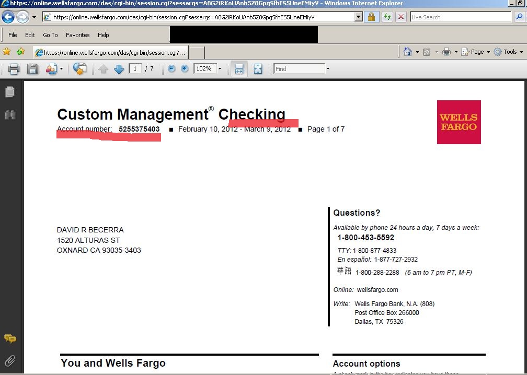Click the page number field showing 1
The width and height of the screenshot is (527, 375).
click(x=135, y=69)
